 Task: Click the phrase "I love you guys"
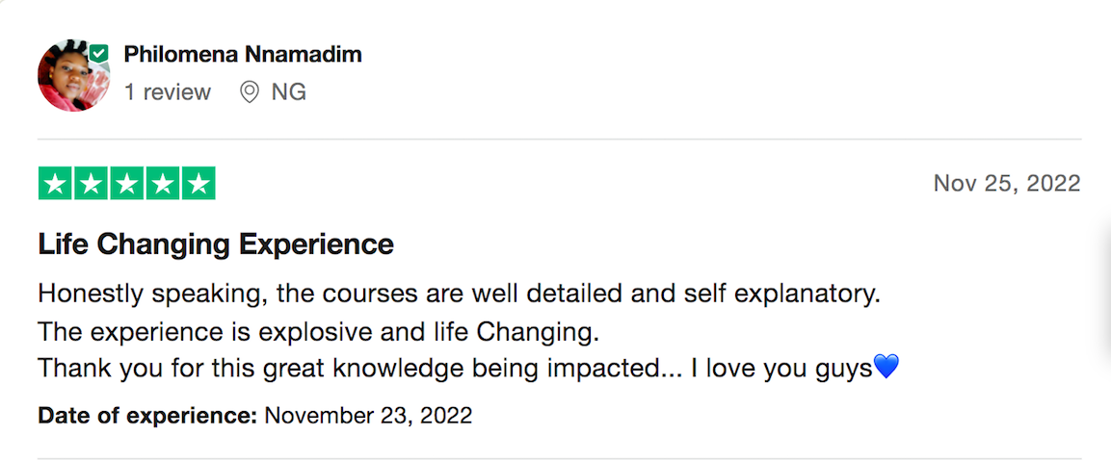point(781,369)
